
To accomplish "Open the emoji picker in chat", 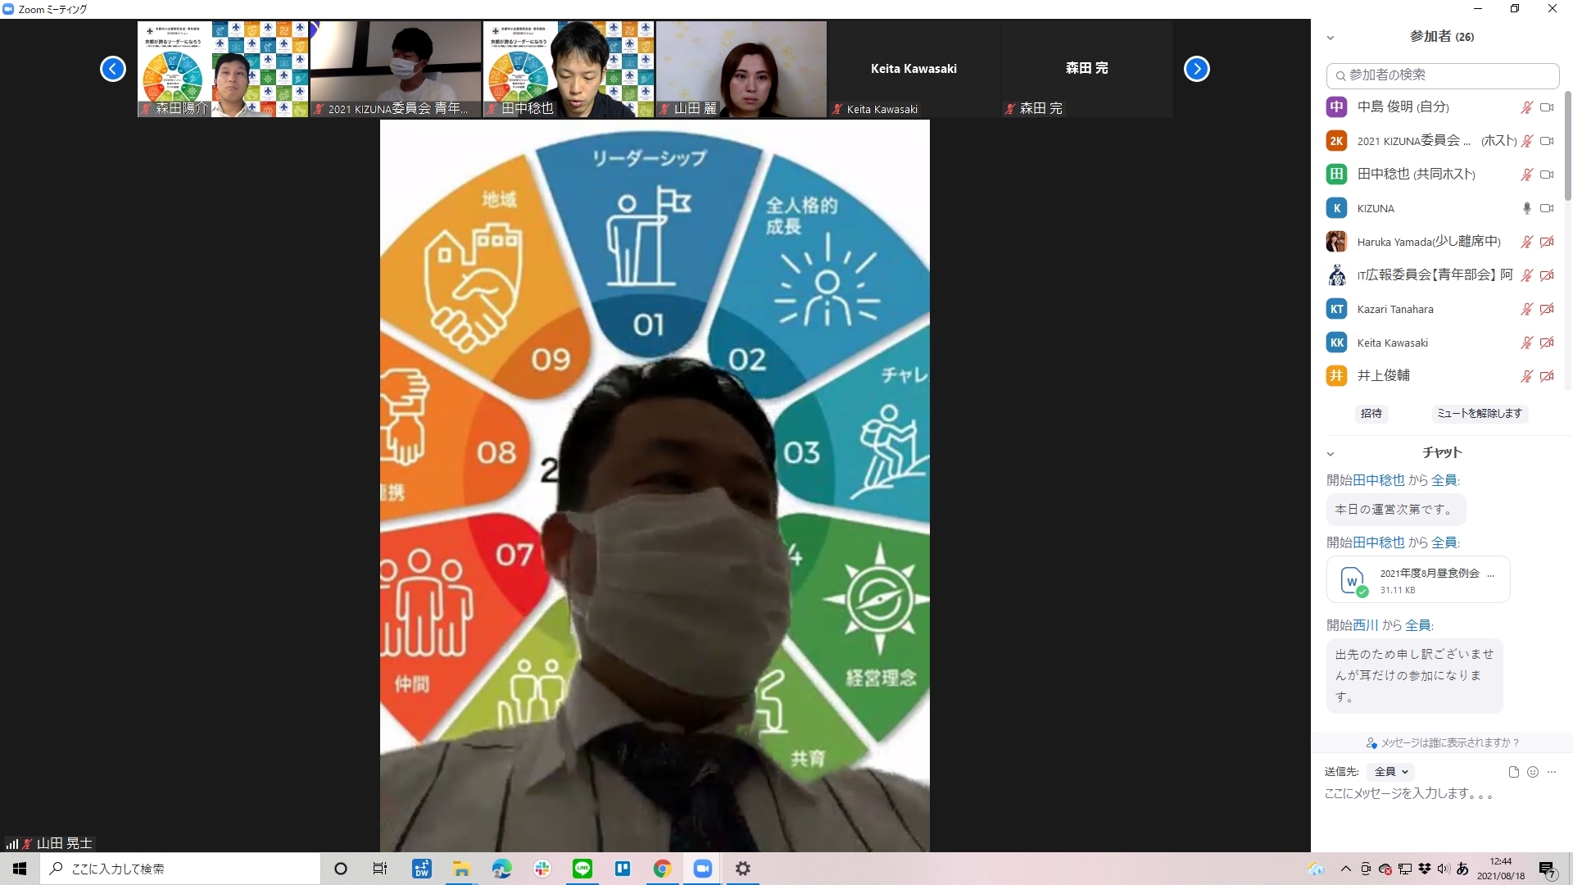I will click(1533, 772).
